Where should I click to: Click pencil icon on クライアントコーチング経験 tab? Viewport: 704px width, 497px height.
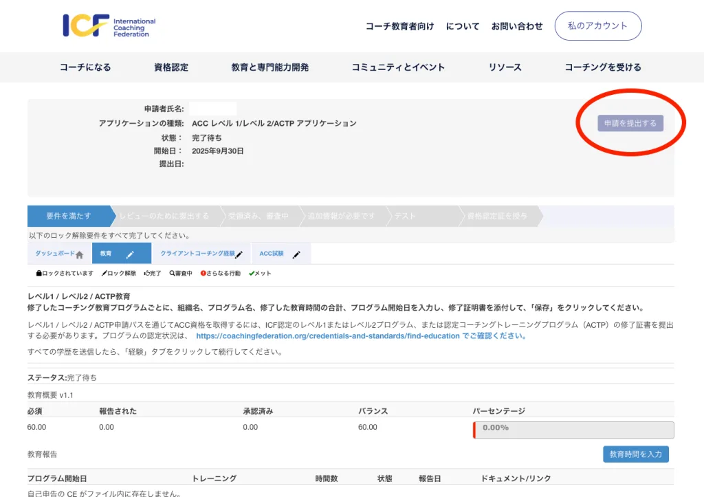pos(239,254)
